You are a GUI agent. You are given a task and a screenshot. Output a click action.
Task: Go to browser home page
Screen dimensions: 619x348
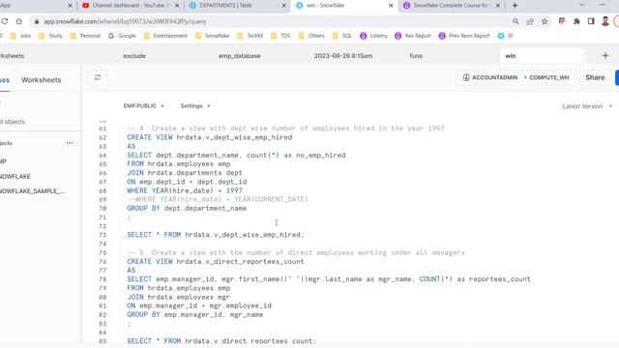[18, 21]
